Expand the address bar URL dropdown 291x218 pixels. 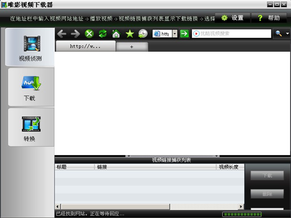[175, 34]
